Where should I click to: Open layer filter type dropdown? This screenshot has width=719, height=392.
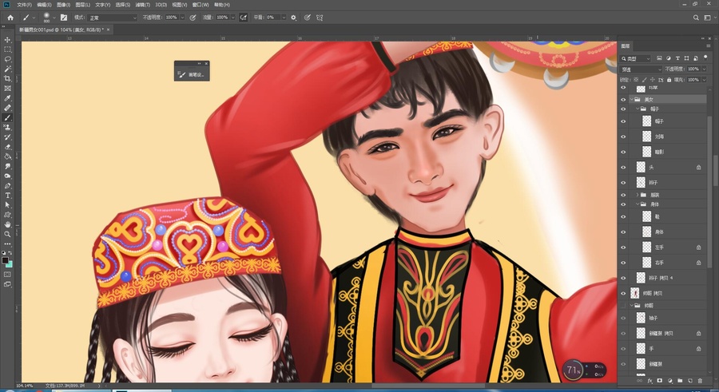click(x=636, y=59)
